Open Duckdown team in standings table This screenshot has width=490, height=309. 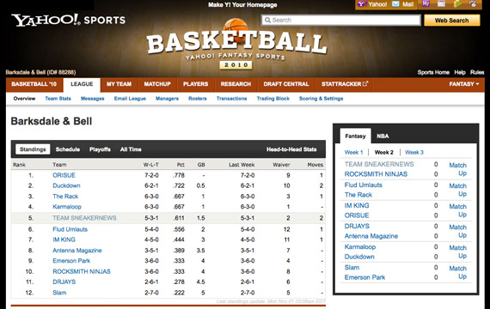click(x=66, y=185)
